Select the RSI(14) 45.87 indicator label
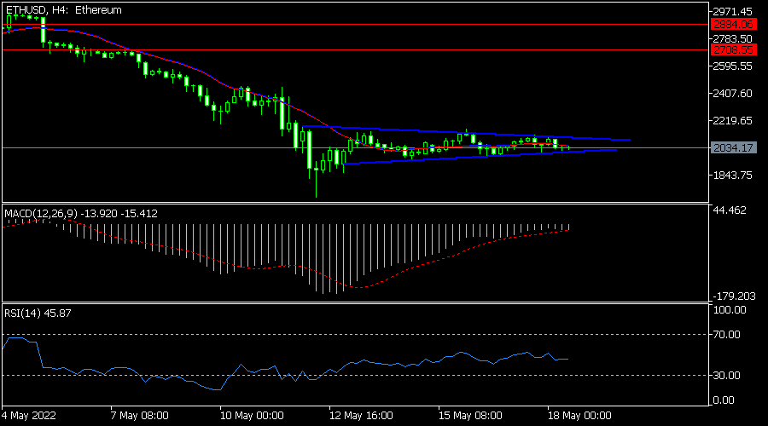768x426 pixels. (38, 314)
